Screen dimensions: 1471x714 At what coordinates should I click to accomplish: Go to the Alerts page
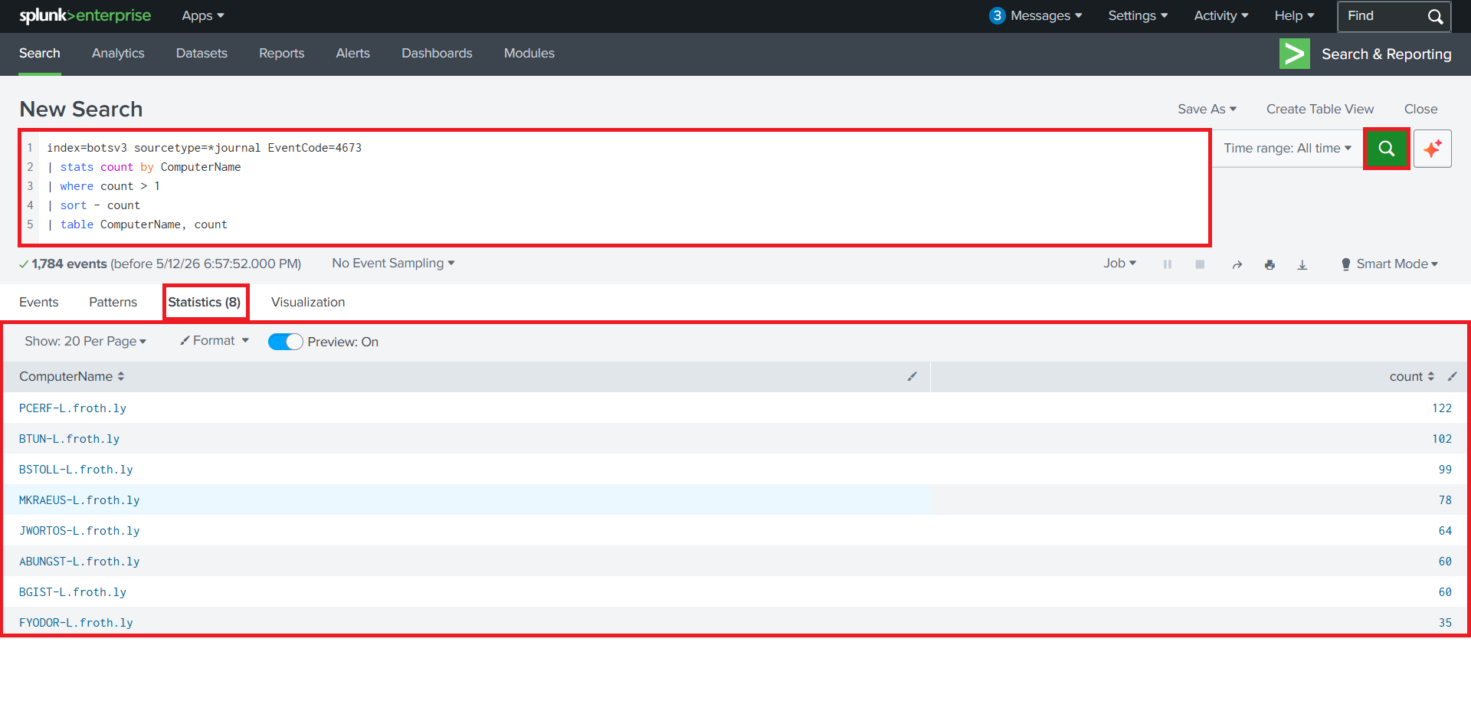(x=352, y=53)
